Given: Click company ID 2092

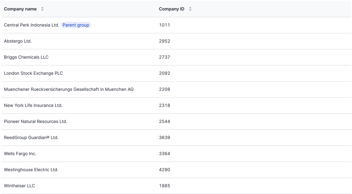Looking at the screenshot, I should click(x=165, y=73).
